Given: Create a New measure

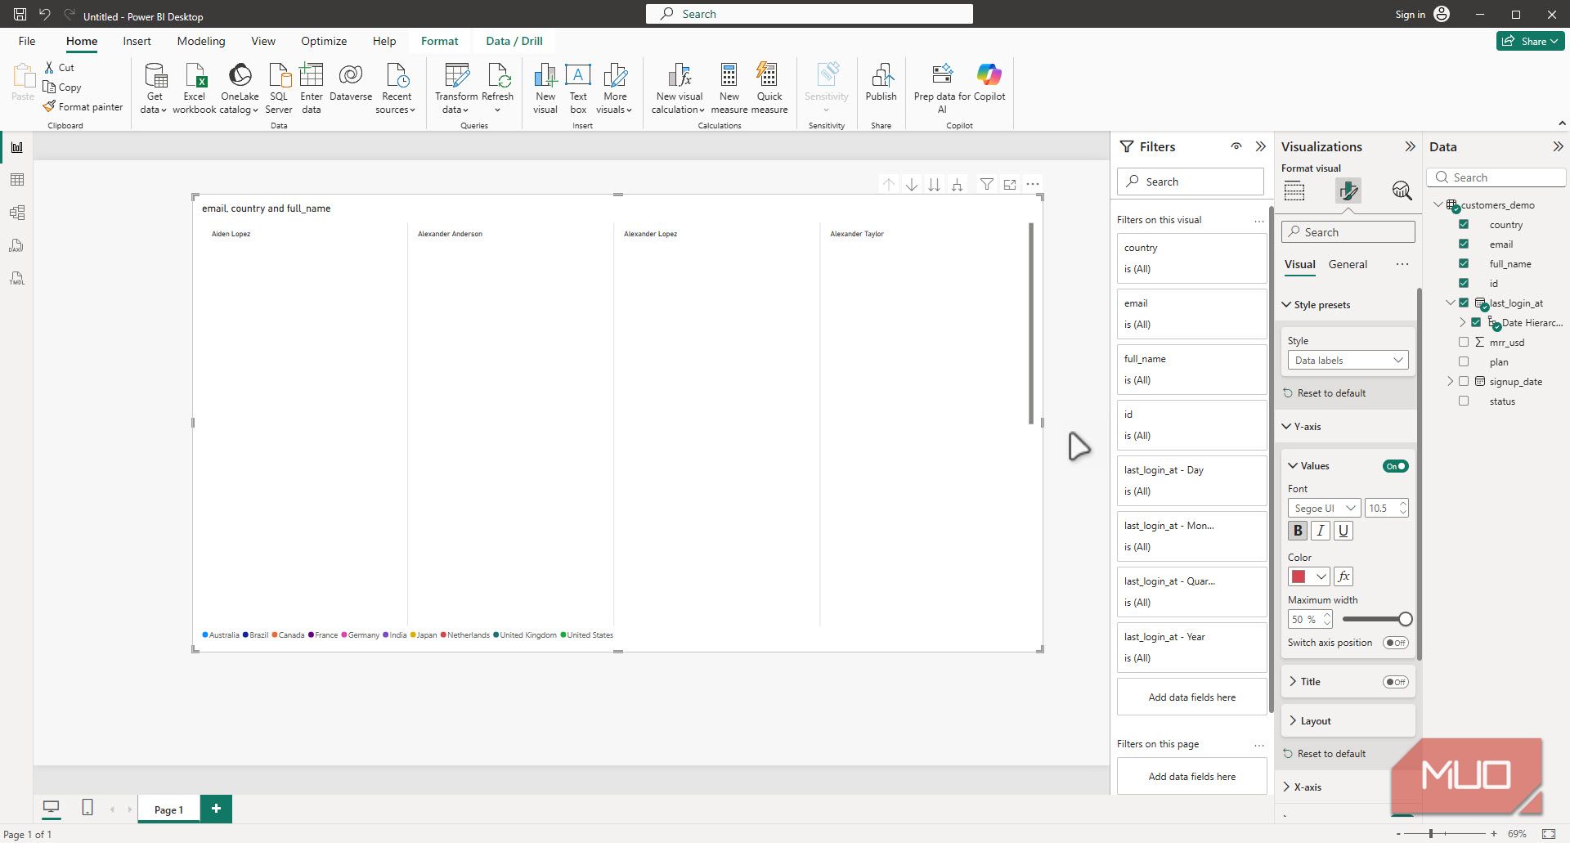Looking at the screenshot, I should 729,88.
